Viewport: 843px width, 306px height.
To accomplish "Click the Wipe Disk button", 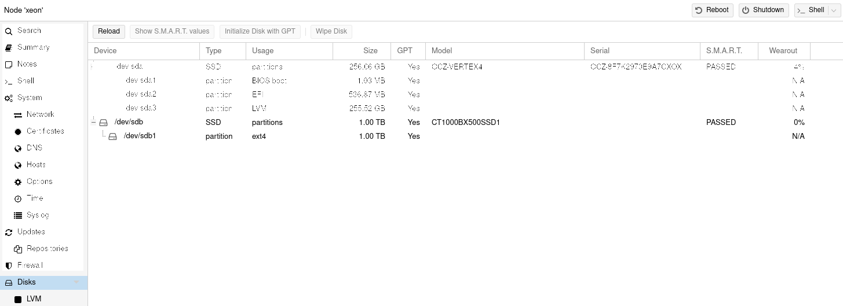I will pyautogui.click(x=331, y=31).
